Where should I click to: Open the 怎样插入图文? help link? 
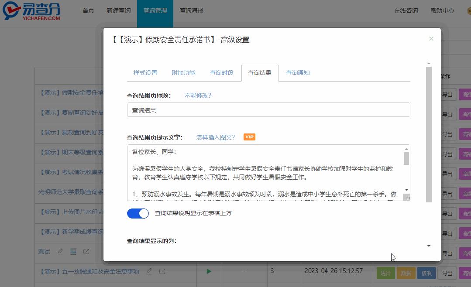coord(216,137)
